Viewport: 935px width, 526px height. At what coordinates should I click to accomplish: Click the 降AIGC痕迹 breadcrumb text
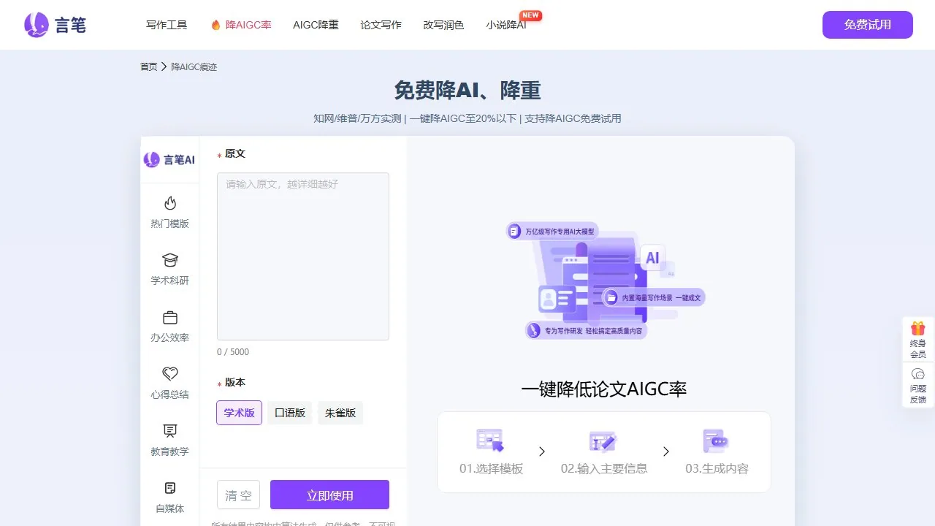tap(194, 66)
